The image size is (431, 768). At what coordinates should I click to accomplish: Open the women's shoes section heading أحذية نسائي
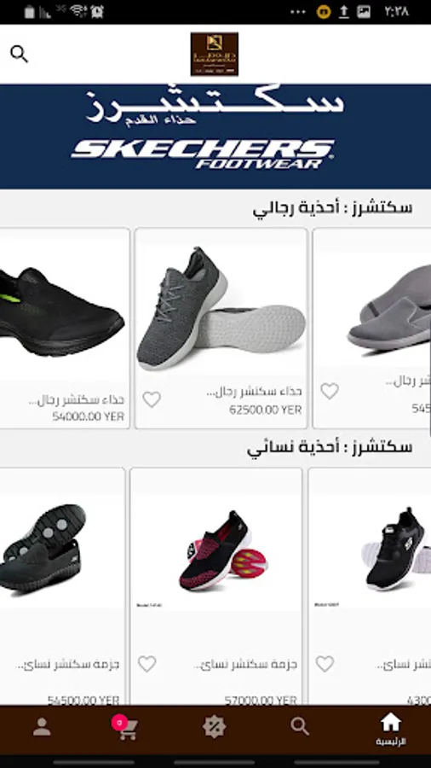pyautogui.click(x=330, y=448)
